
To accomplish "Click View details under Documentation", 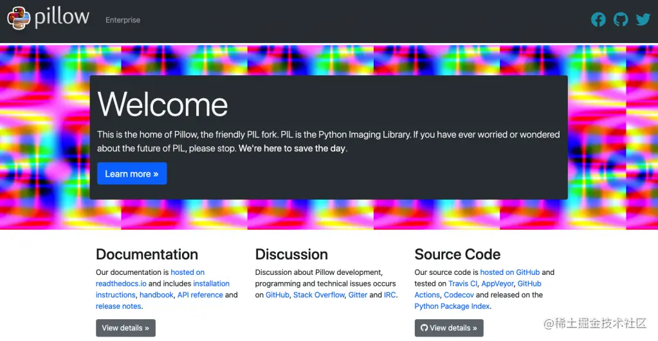I will point(125,328).
